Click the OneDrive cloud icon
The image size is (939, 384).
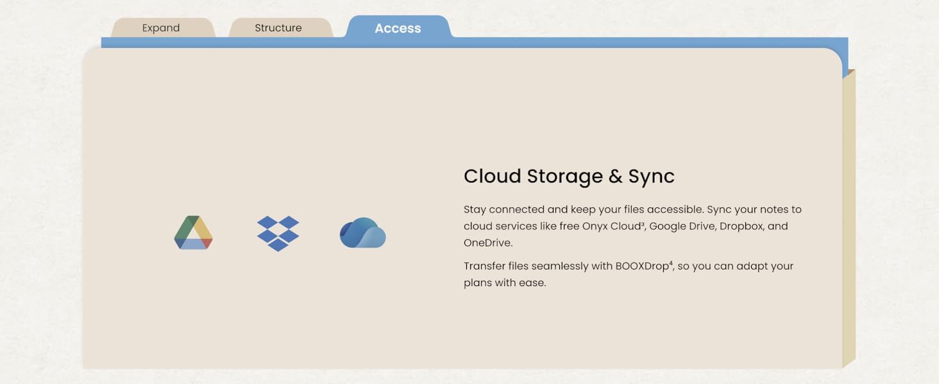click(362, 233)
